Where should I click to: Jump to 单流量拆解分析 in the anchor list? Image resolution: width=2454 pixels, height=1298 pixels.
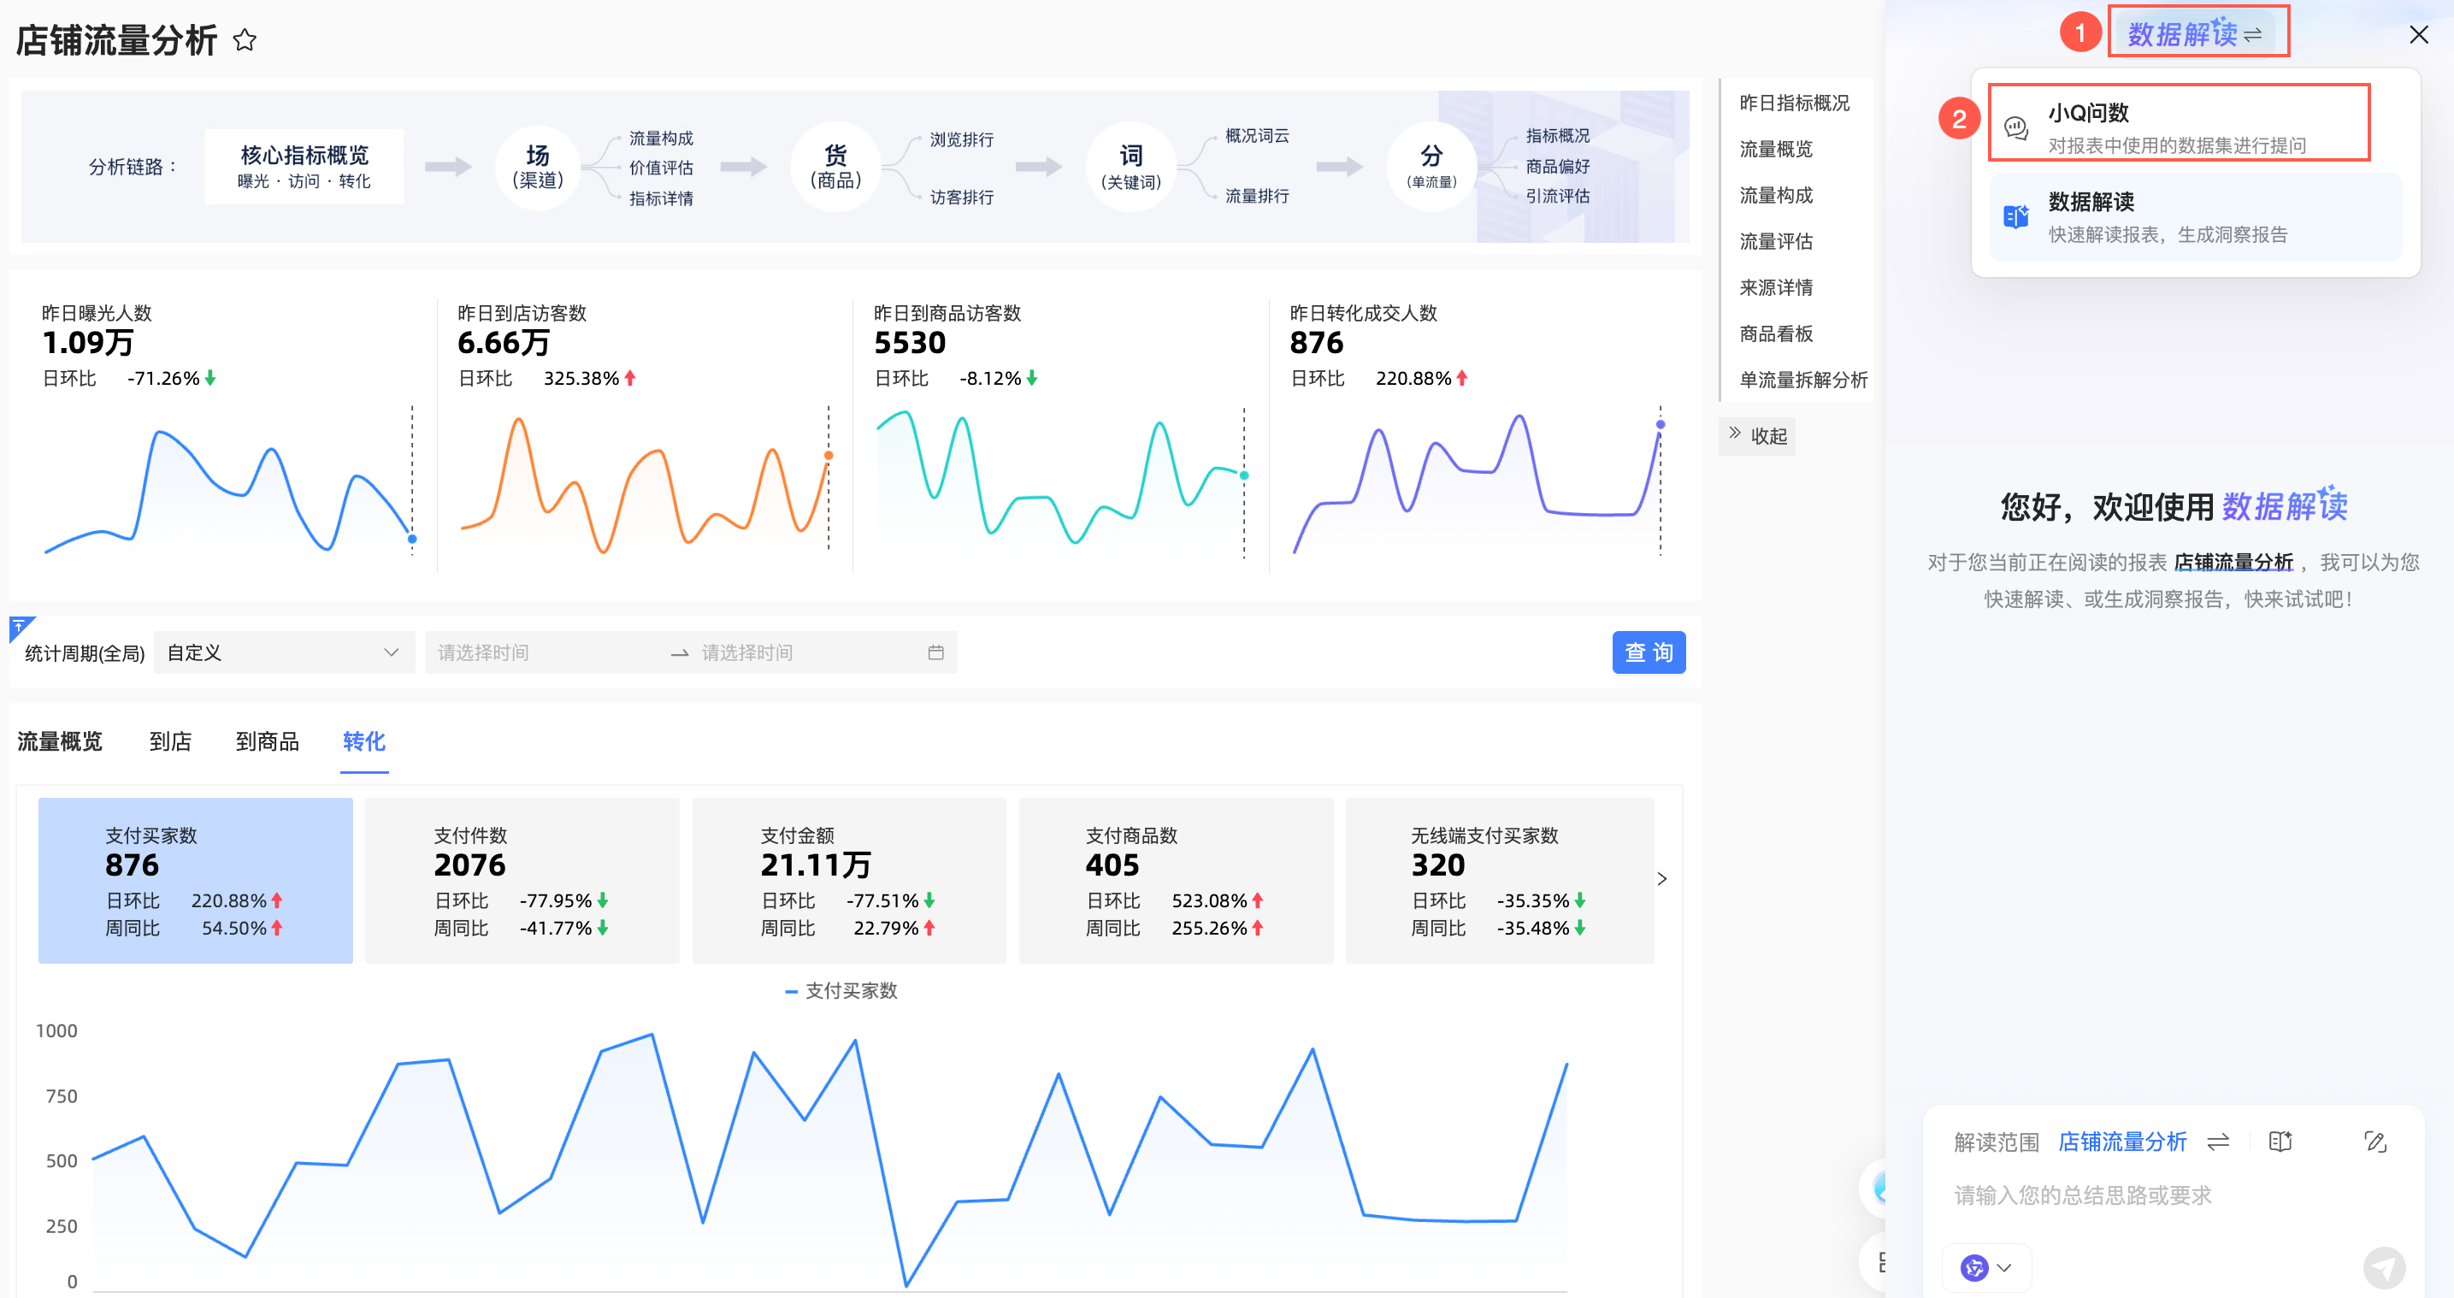pos(1803,380)
